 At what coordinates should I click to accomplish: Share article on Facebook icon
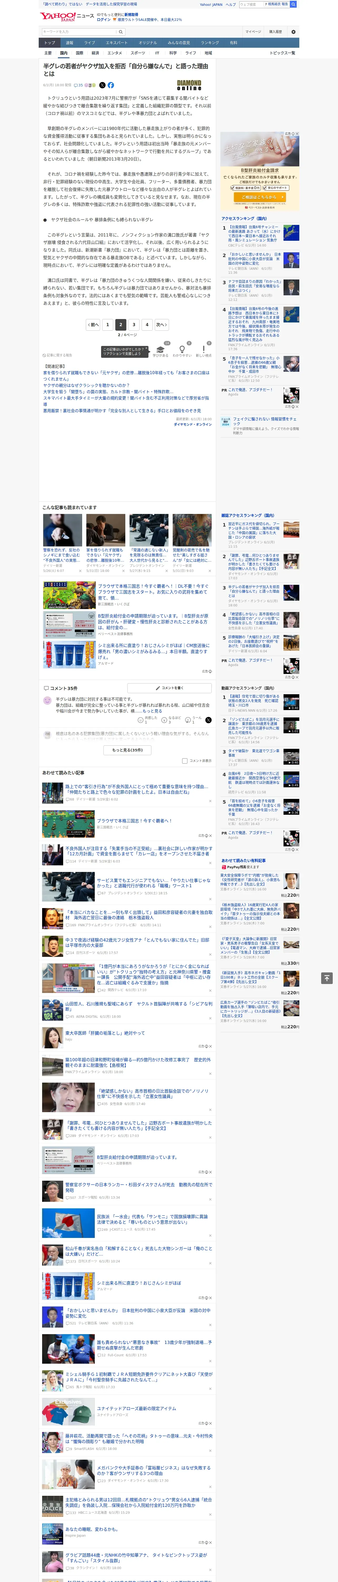[x=111, y=85]
